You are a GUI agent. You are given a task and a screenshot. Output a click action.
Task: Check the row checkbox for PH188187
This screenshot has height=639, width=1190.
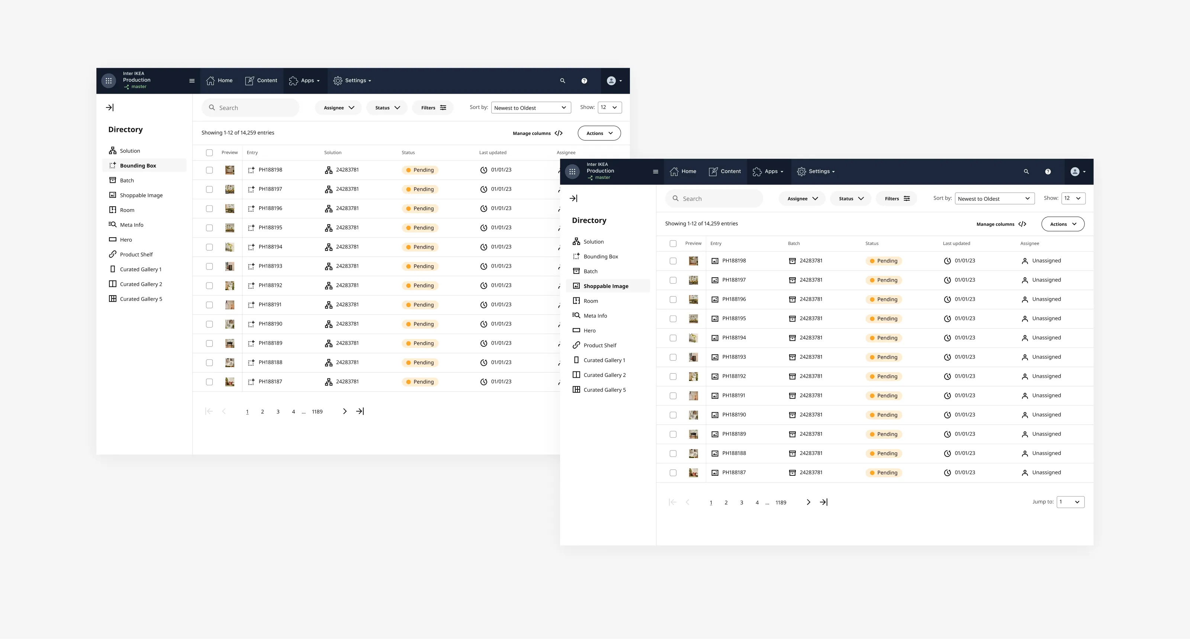(x=673, y=472)
